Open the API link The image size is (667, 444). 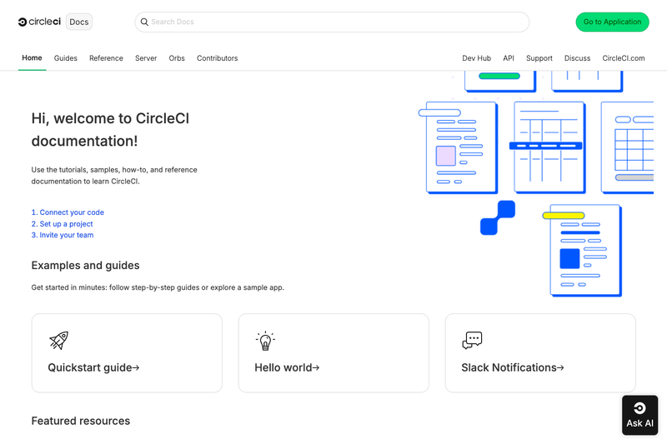[509, 58]
